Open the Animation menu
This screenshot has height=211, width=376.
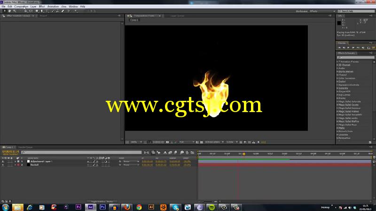click(53, 7)
